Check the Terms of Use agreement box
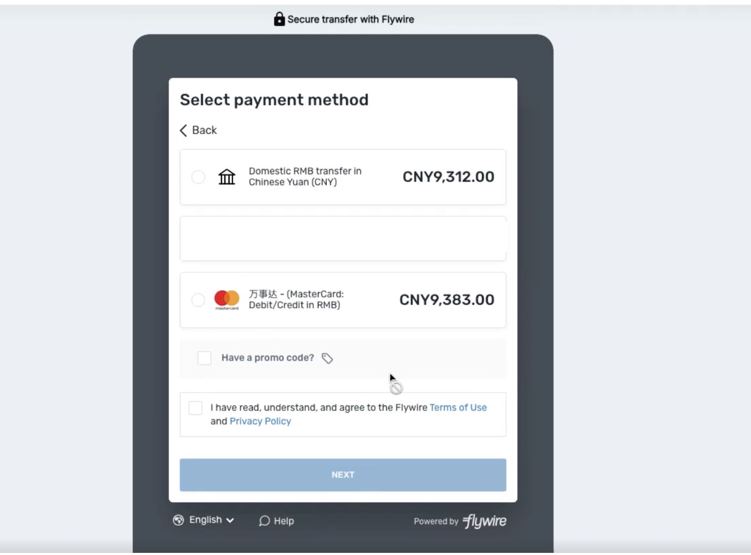This screenshot has height=555, width=751. [x=195, y=408]
